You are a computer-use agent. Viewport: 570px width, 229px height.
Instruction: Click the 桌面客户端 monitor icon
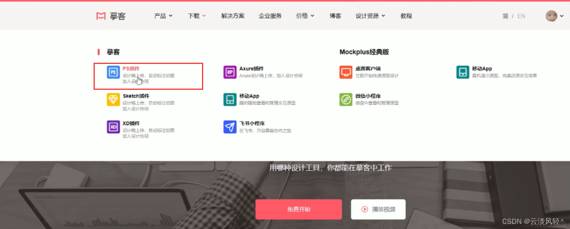coord(346,72)
